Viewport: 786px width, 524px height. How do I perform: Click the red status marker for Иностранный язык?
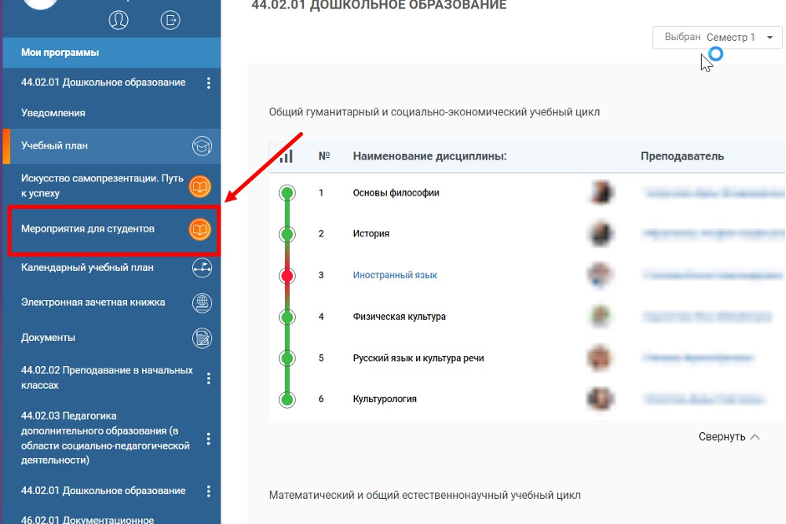point(287,276)
